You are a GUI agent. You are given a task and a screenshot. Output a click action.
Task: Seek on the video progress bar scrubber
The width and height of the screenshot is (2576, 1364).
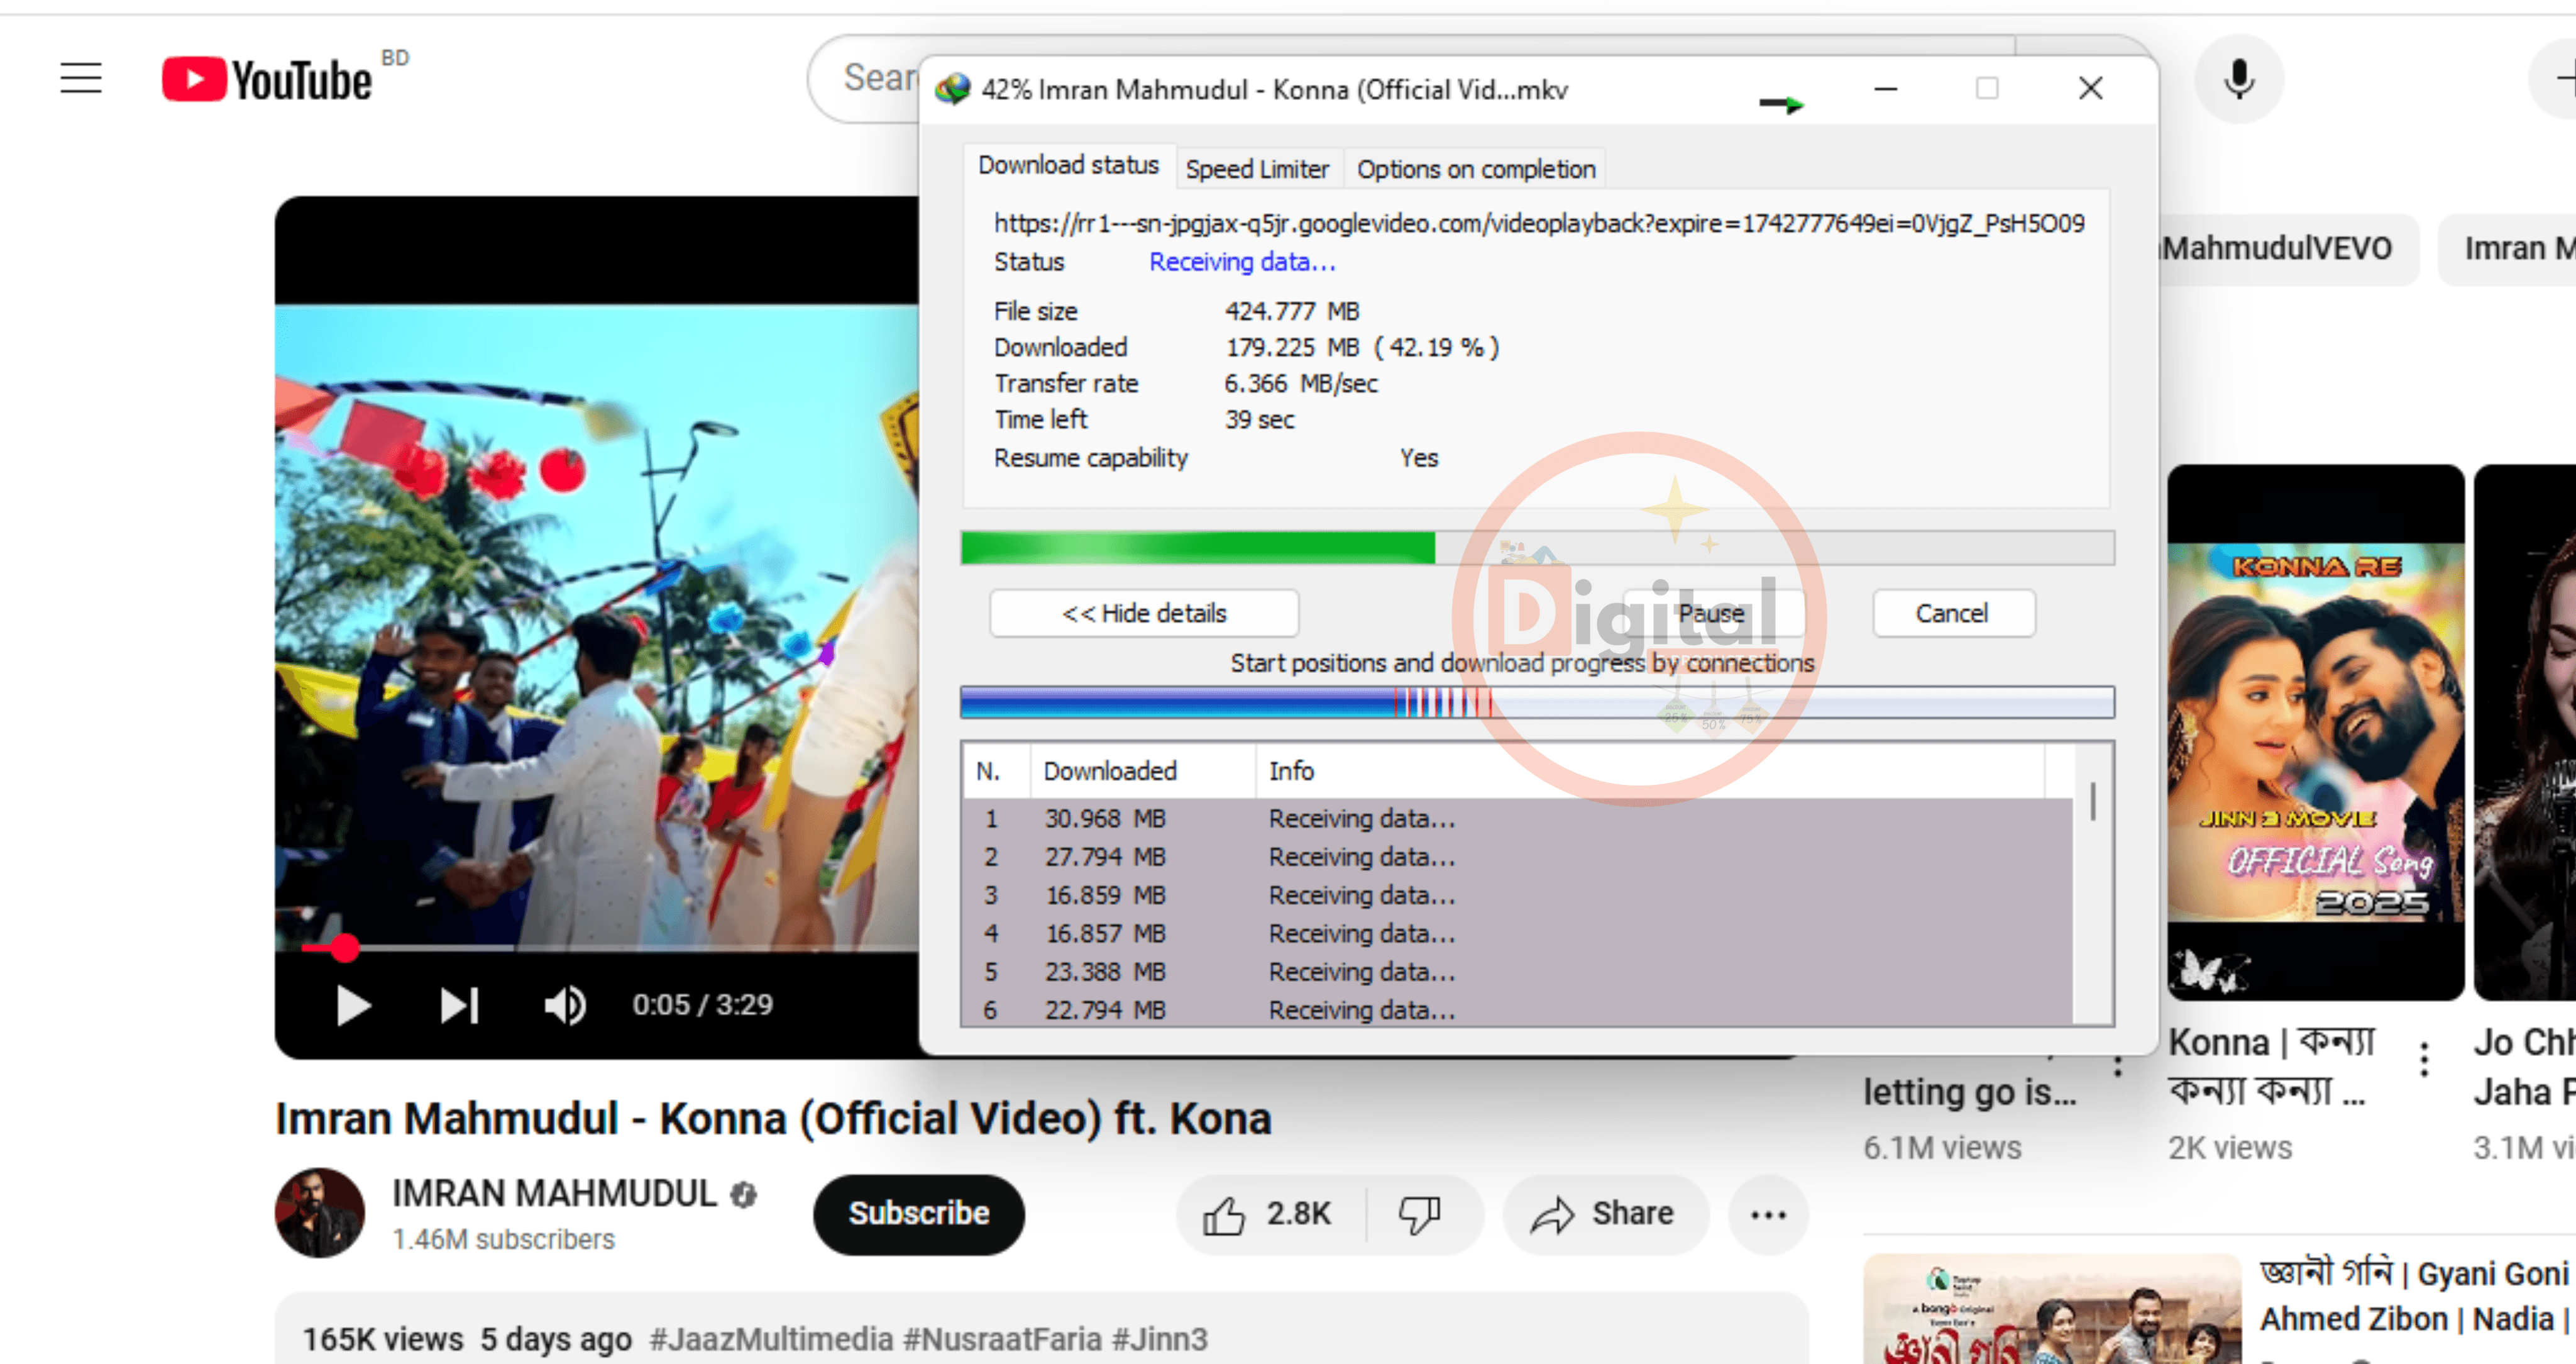[x=345, y=948]
